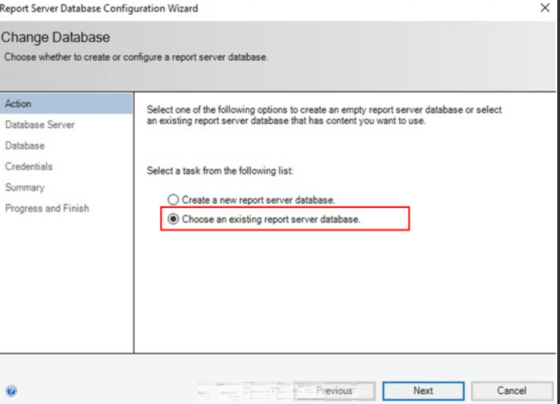Click the instruction paragraph starting 'Select one of the following options'
The image size is (560, 404).
click(x=324, y=116)
